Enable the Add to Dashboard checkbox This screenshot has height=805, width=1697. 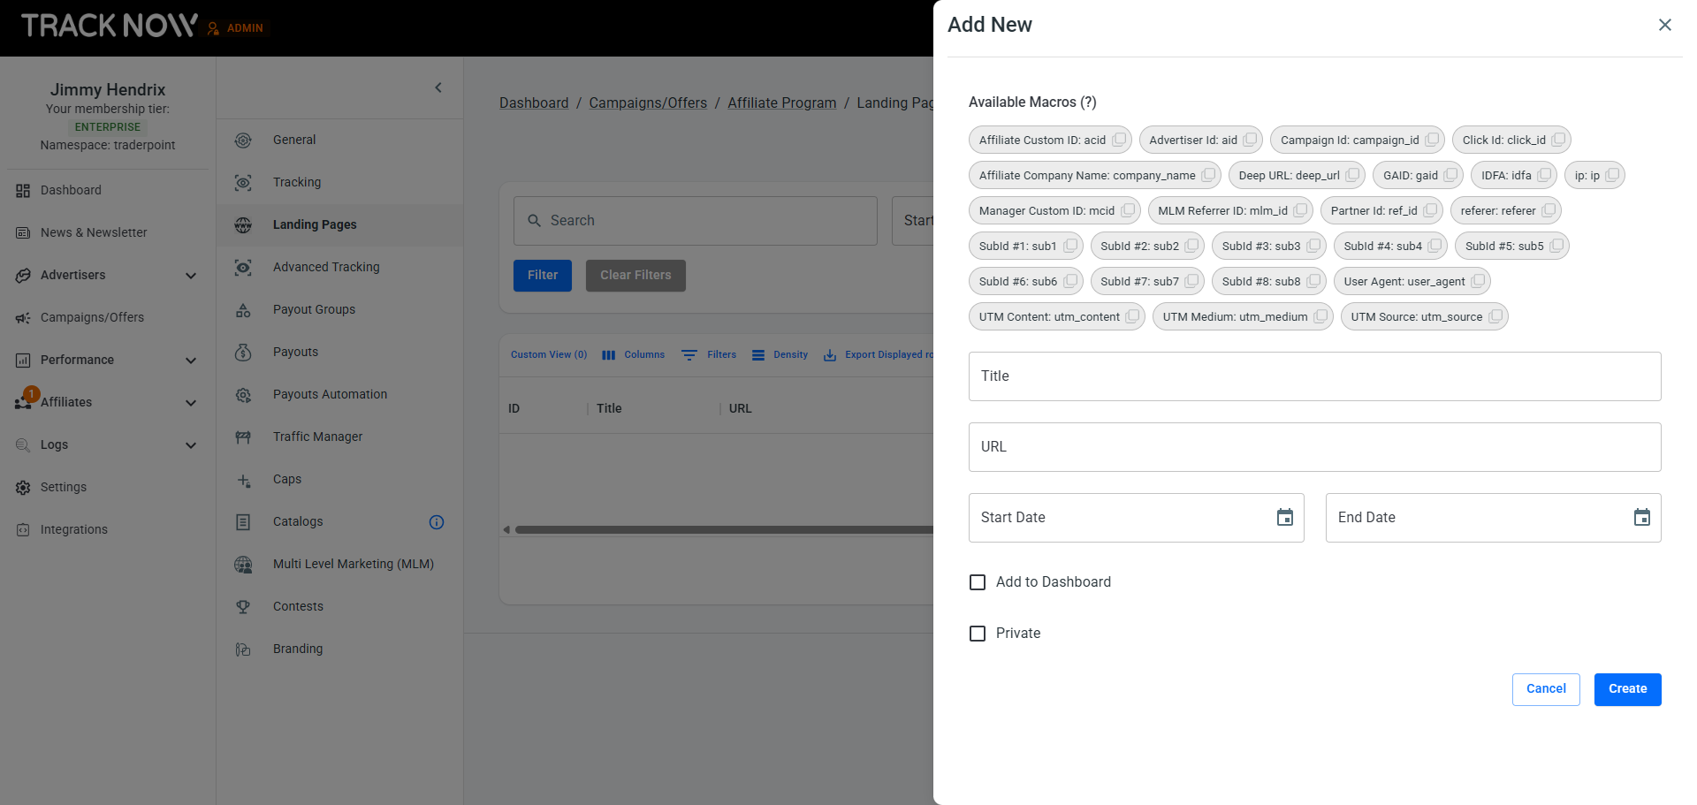[978, 582]
